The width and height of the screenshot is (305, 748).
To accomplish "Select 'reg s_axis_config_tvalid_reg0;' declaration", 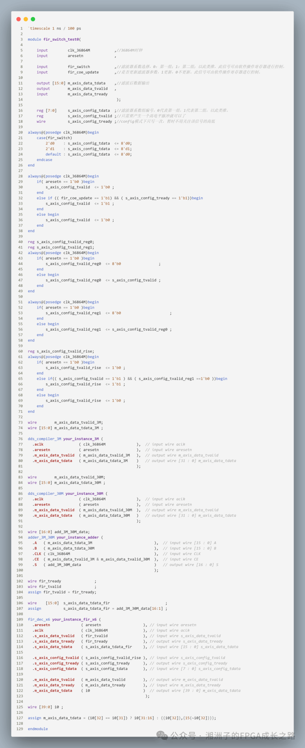I will click(61, 242).
